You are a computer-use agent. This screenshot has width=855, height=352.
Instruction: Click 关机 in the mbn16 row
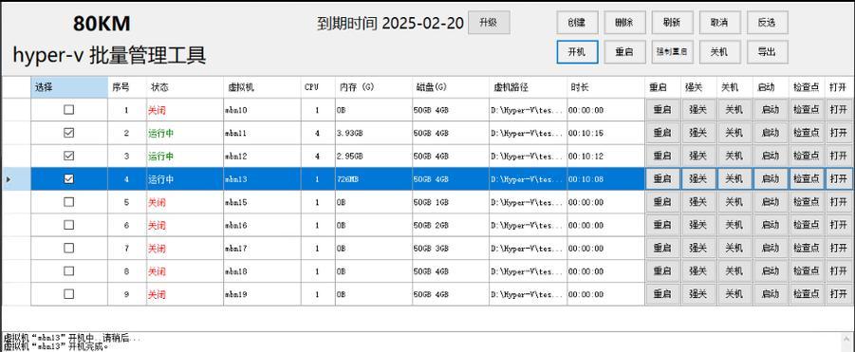coord(734,225)
